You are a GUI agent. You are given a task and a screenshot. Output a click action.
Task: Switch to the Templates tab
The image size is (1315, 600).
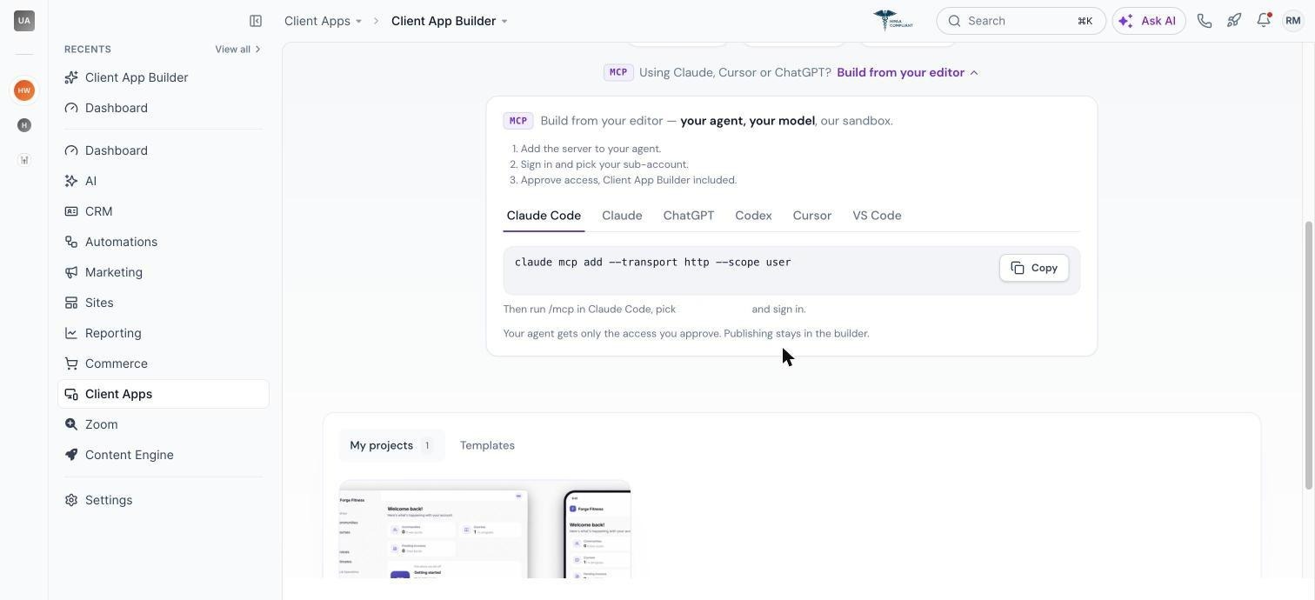[487, 445]
